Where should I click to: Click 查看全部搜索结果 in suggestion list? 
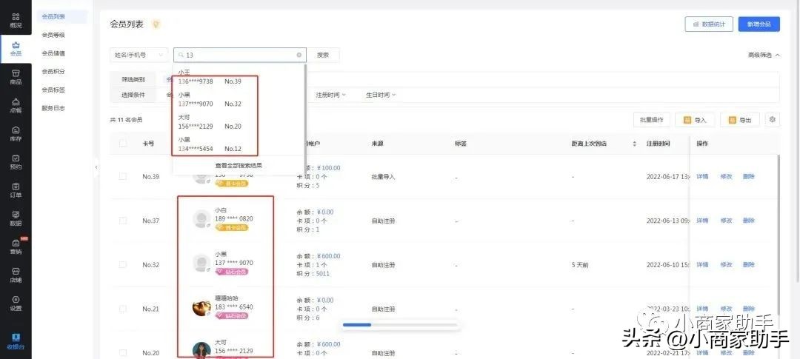click(239, 166)
